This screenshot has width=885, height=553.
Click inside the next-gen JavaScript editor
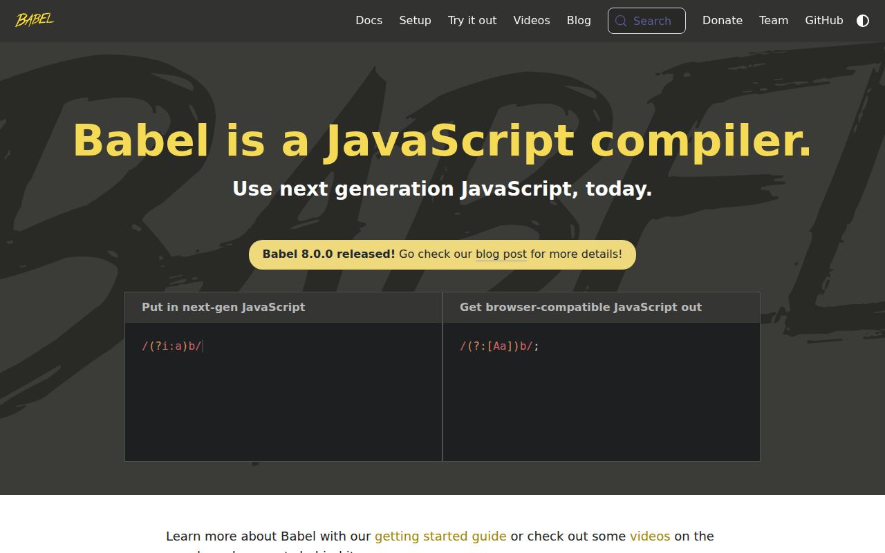283,392
